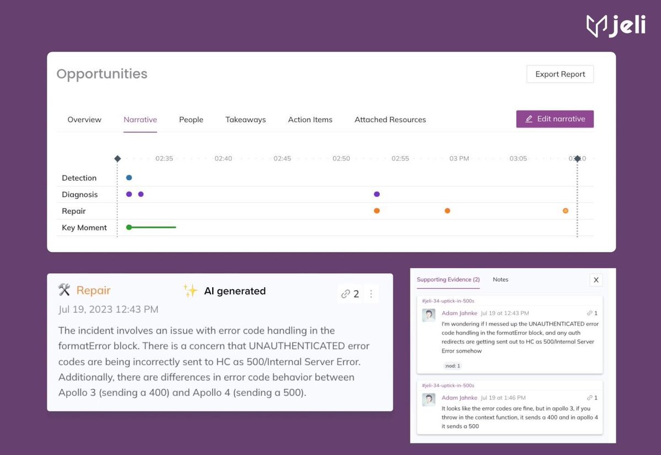
Task: Click Adam Jahnke avatar in 1:46 PM message
Action: [x=429, y=400]
